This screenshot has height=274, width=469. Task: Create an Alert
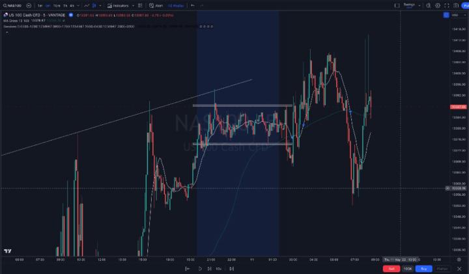[156, 5]
